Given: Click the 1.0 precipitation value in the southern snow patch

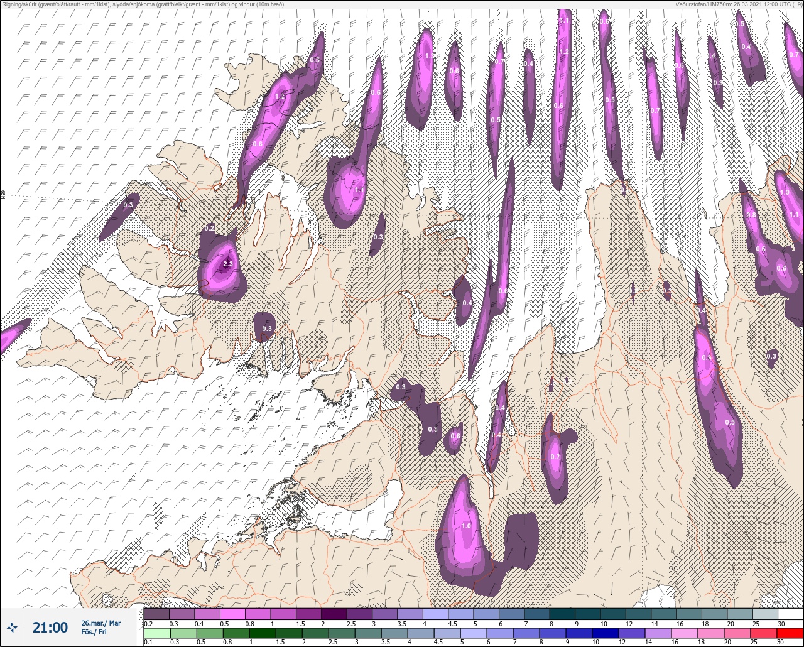Looking at the screenshot, I should pyautogui.click(x=466, y=526).
